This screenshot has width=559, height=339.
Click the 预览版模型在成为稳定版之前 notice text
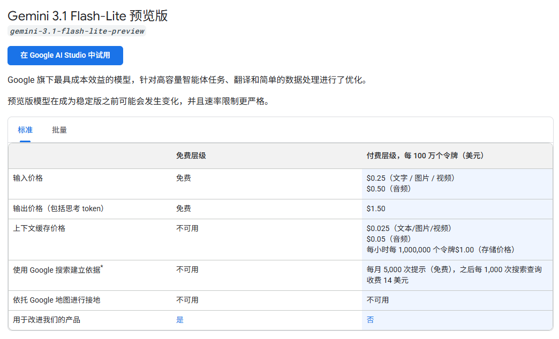coord(139,102)
